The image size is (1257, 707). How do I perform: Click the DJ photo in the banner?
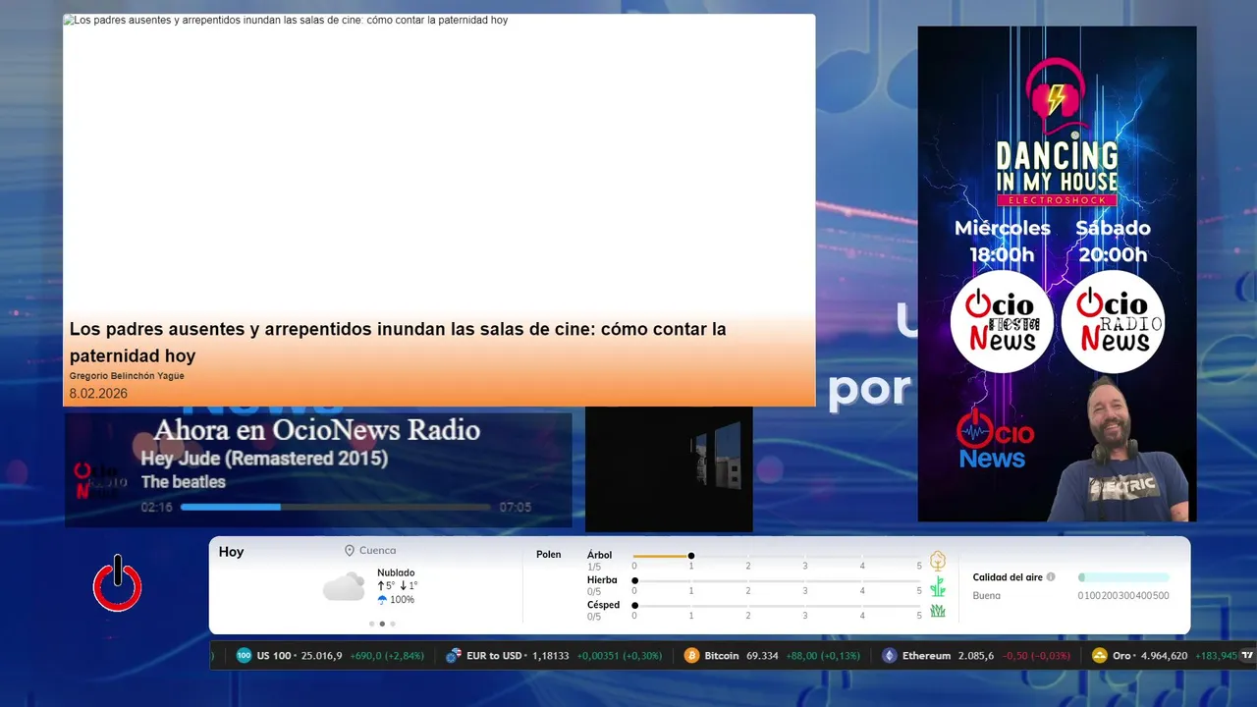tap(1120, 450)
